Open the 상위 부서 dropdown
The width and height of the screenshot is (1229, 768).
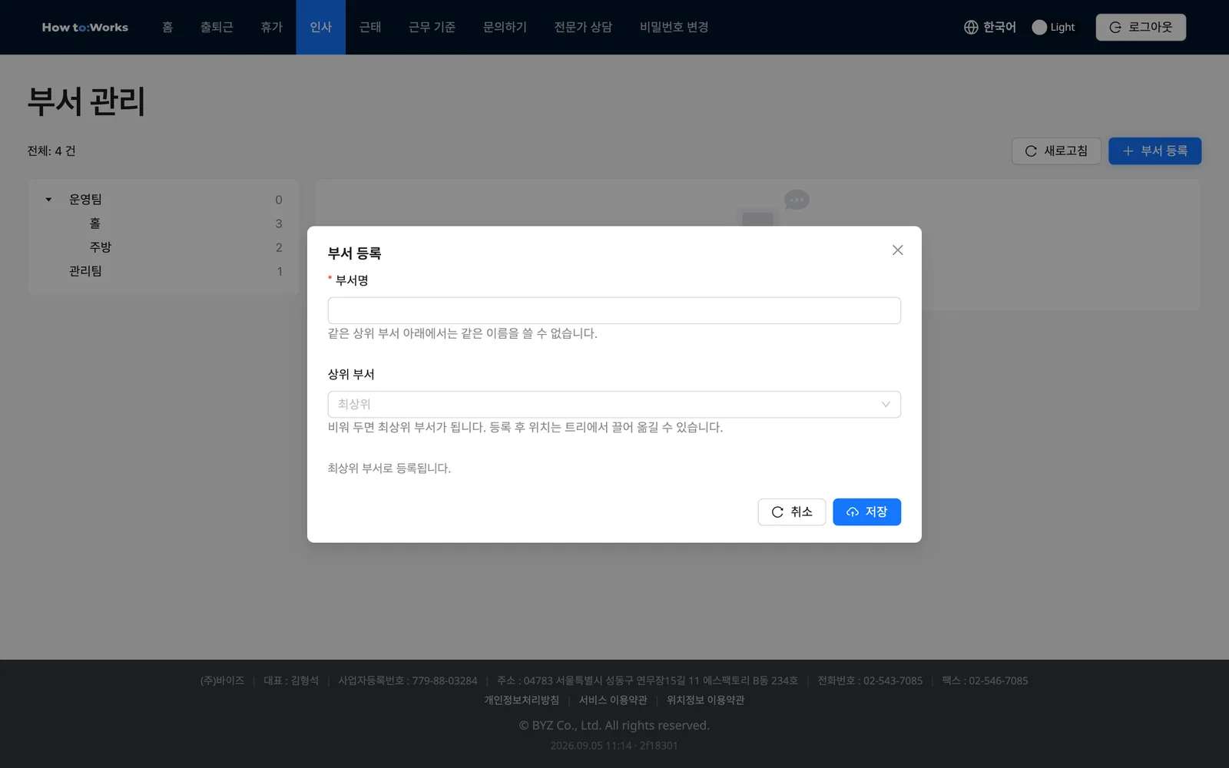(x=614, y=404)
